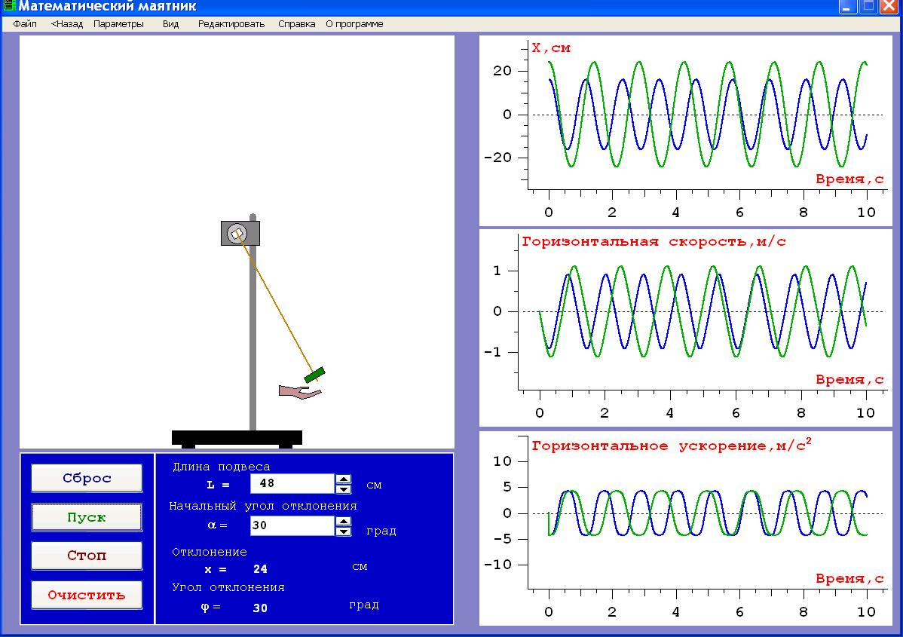Open the Справка help menu

pos(296,23)
